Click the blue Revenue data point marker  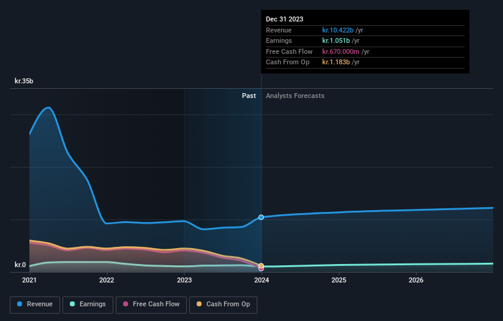tap(261, 217)
